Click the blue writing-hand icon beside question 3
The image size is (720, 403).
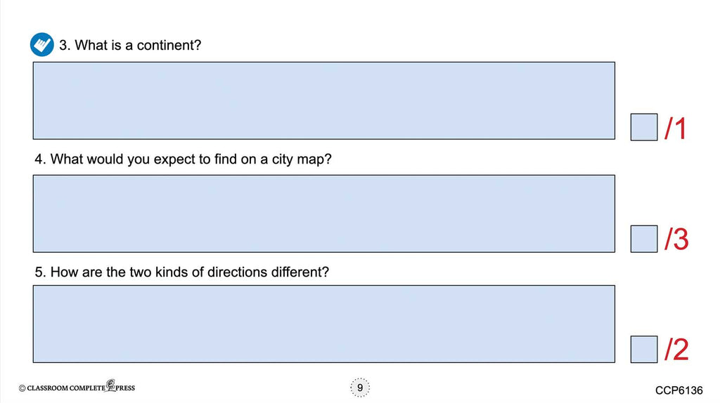(x=42, y=45)
